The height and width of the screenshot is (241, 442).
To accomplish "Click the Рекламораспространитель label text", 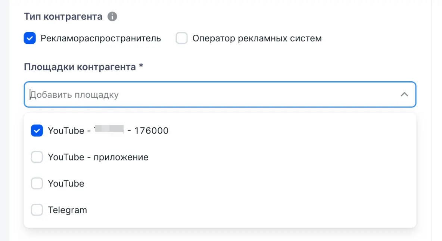I will point(101,38).
